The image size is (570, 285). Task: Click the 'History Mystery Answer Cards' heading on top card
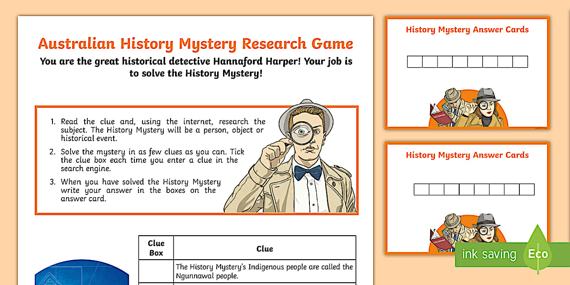[x=467, y=29]
